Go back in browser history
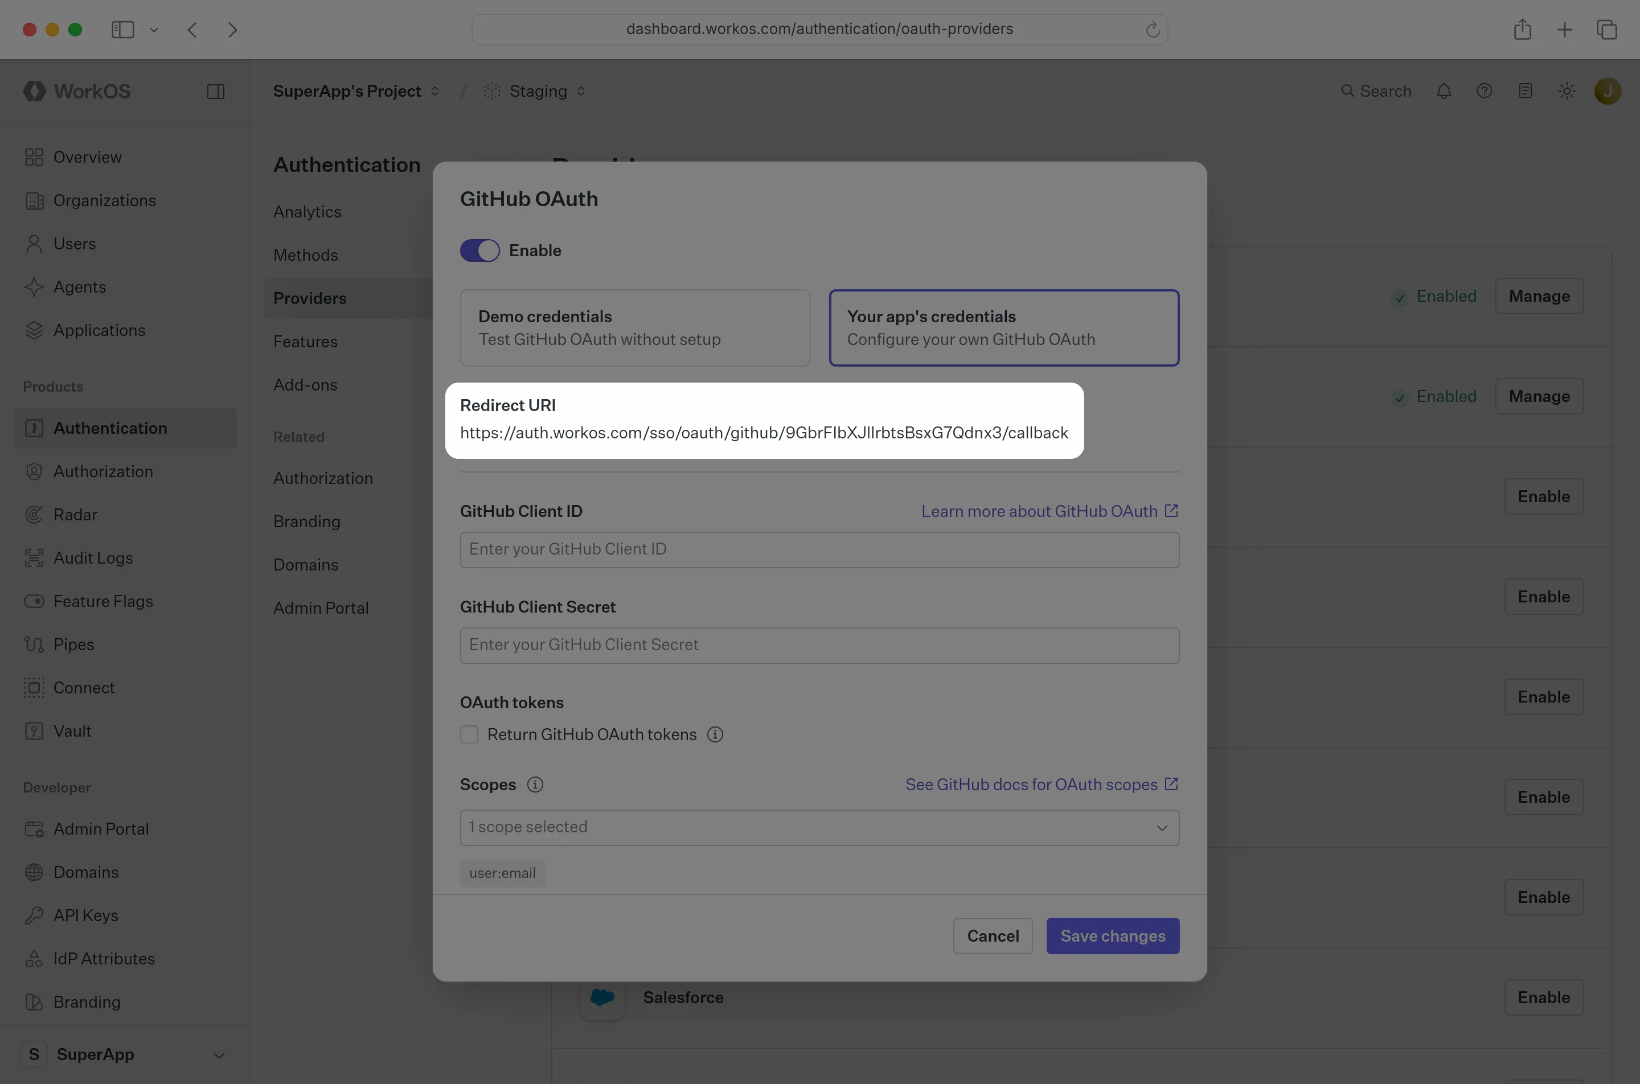Image resolution: width=1640 pixels, height=1084 pixels. [x=192, y=30]
